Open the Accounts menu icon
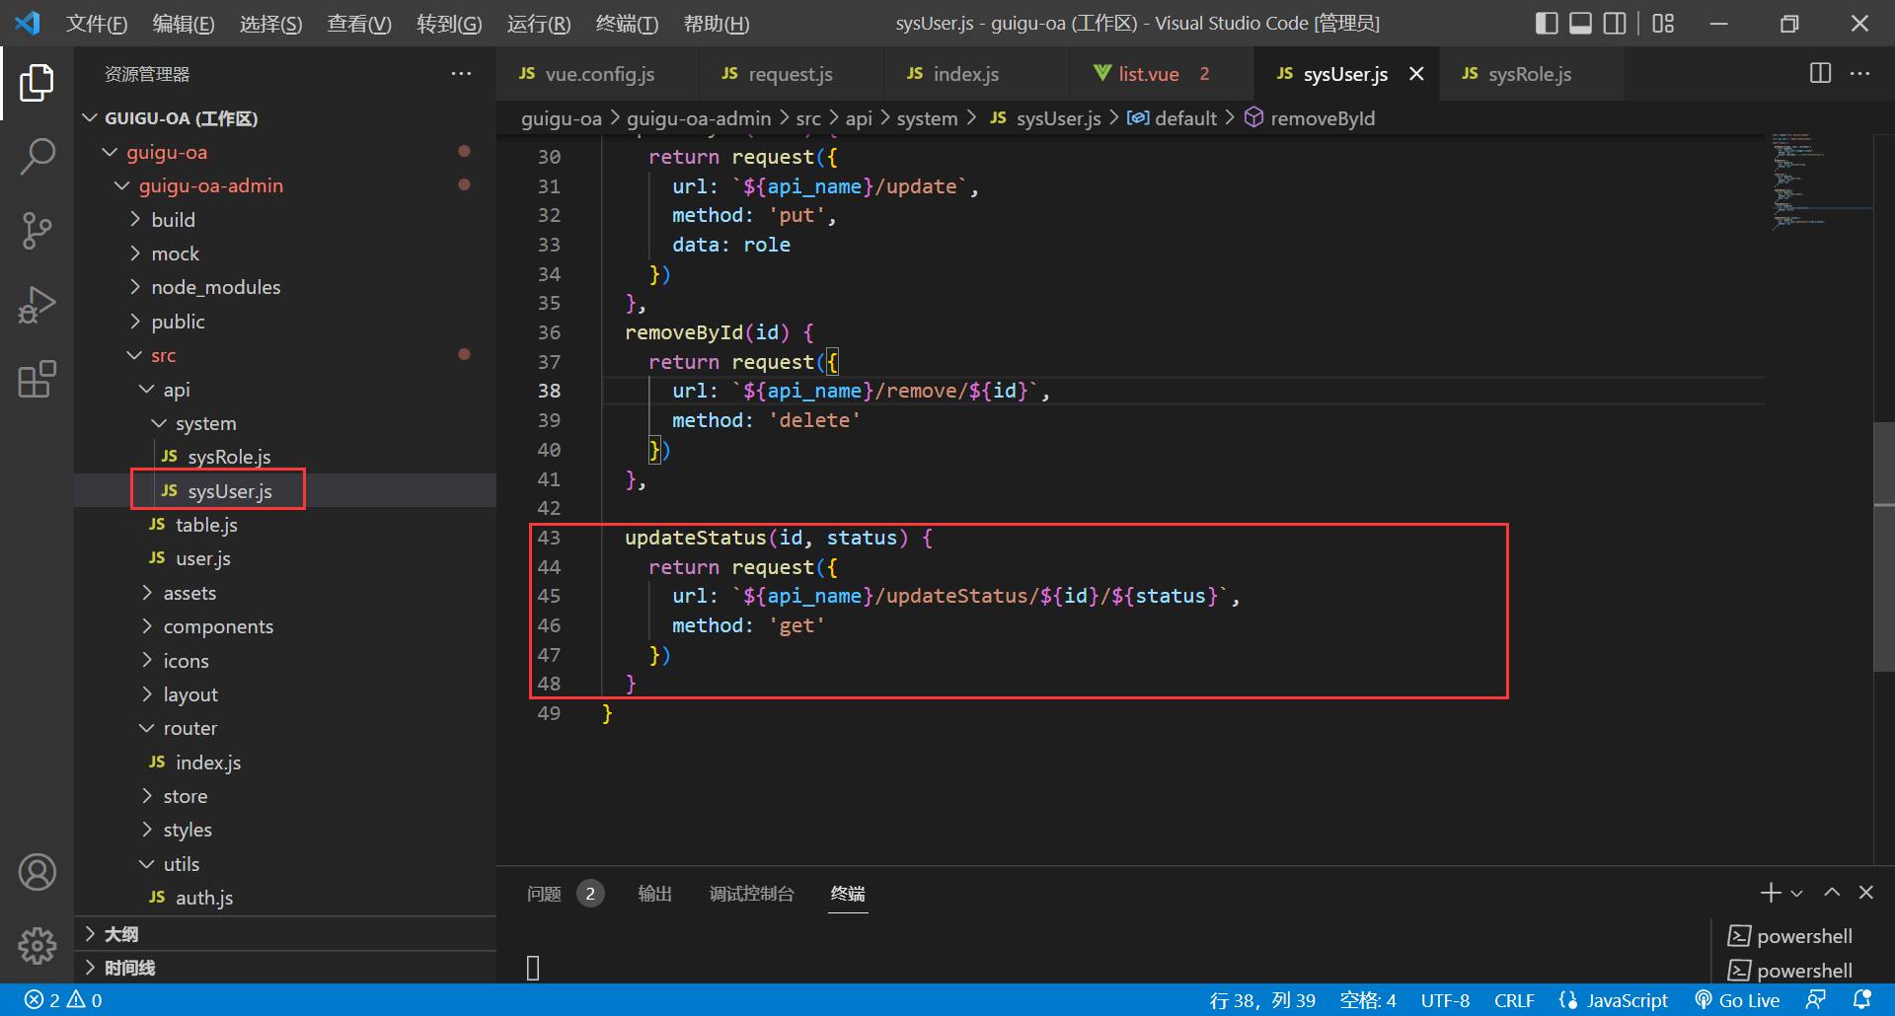 tap(37, 872)
